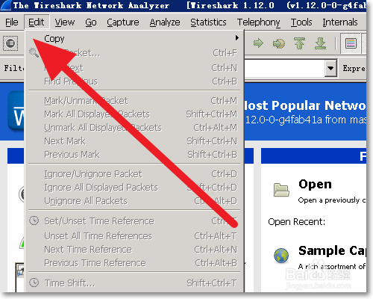Viewport: 373px width, 299px height.
Task: Choose Next Time Reference
Action: (x=134, y=249)
